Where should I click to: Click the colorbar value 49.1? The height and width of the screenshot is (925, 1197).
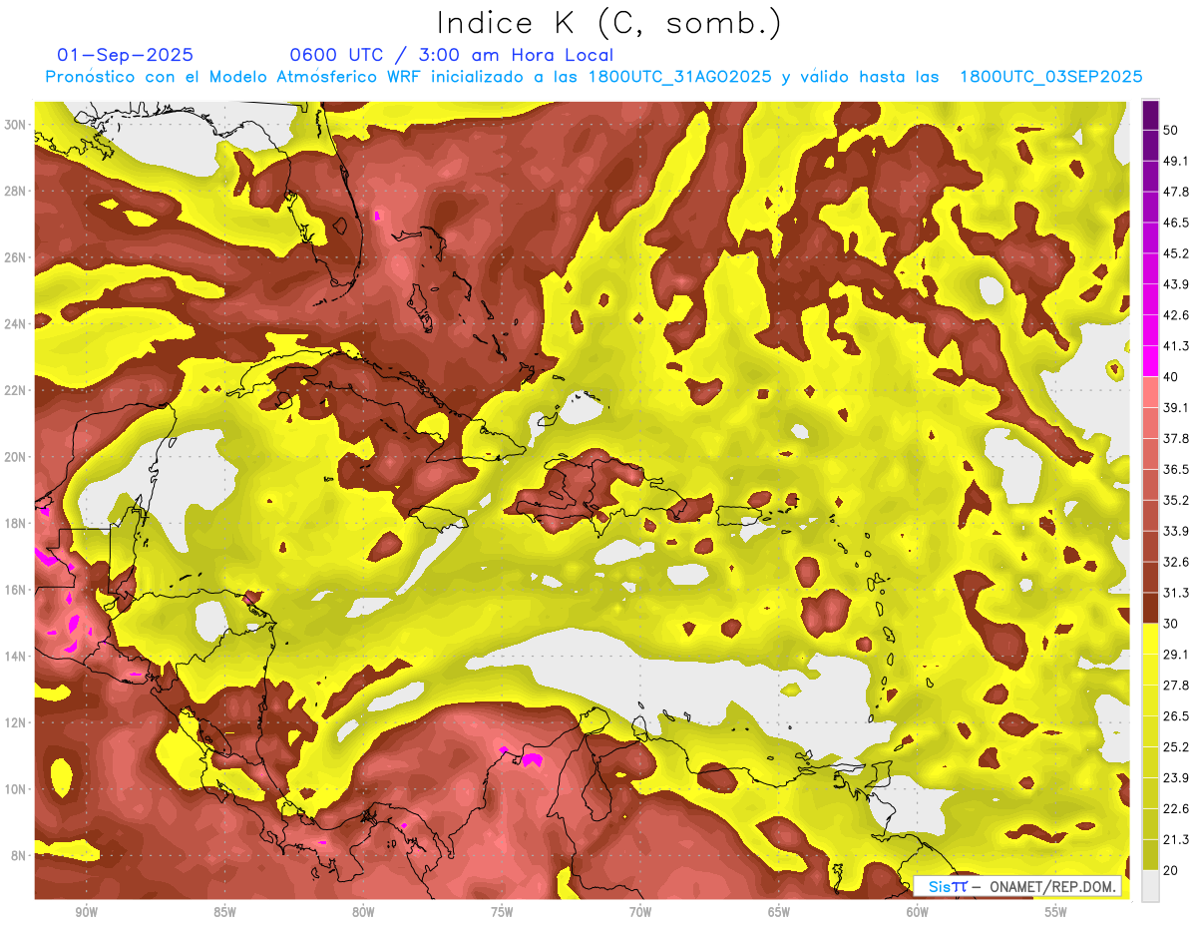[x=1175, y=161]
